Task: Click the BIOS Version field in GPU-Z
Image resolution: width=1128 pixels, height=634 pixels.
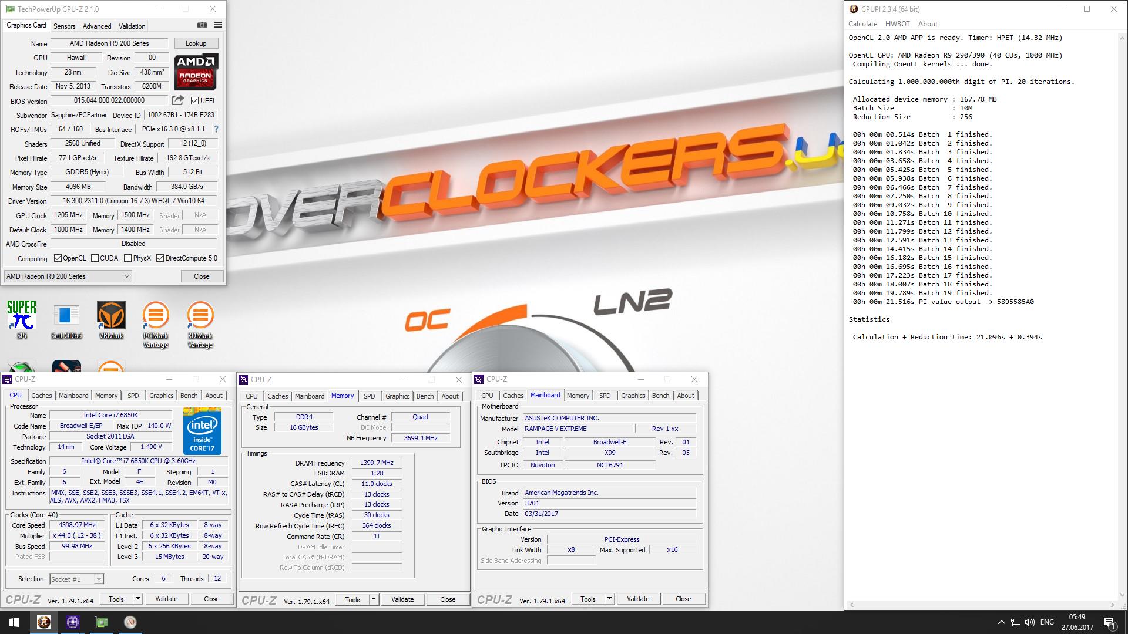Action: (x=109, y=101)
